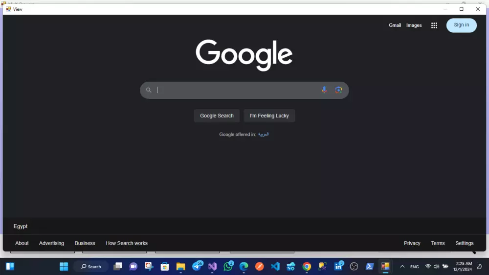This screenshot has width=489, height=275.
Task: Click the ENG language indicator
Action: pyautogui.click(x=415, y=267)
